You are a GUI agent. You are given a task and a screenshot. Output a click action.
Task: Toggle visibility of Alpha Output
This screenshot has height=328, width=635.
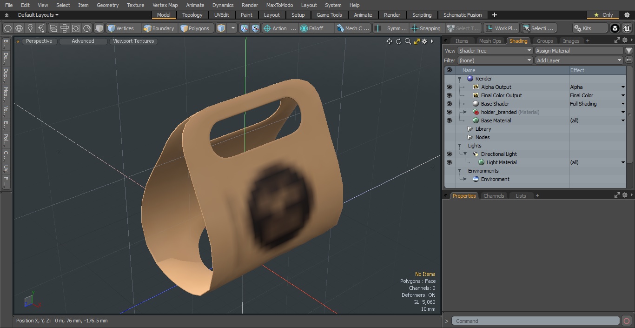pyautogui.click(x=449, y=87)
